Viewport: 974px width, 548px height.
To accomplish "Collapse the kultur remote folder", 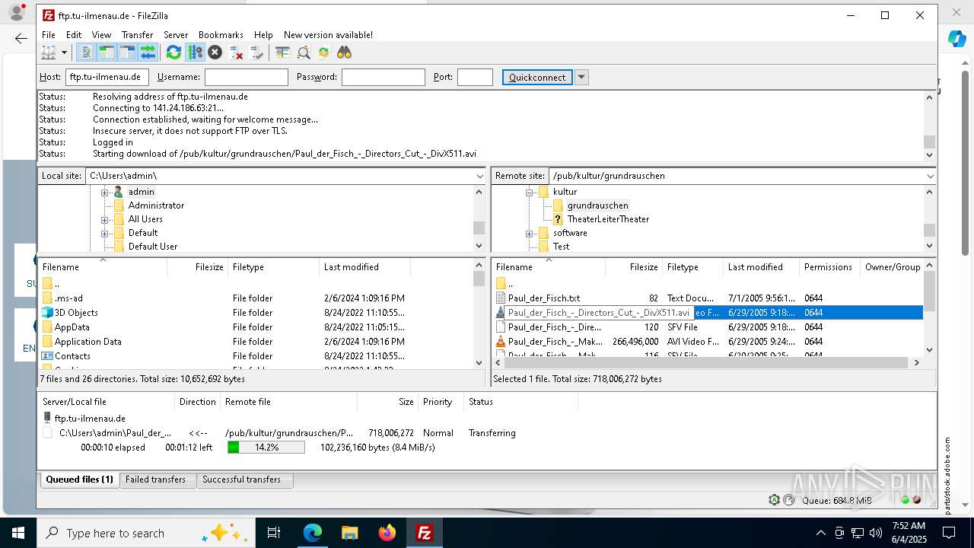I will coord(530,192).
